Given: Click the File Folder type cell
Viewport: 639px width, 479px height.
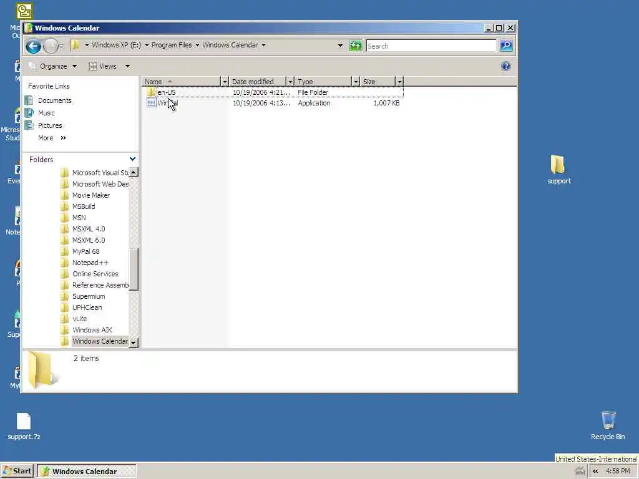Looking at the screenshot, I should pyautogui.click(x=313, y=92).
